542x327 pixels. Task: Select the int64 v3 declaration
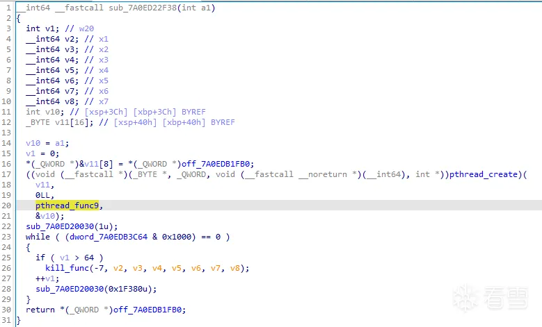(52, 49)
